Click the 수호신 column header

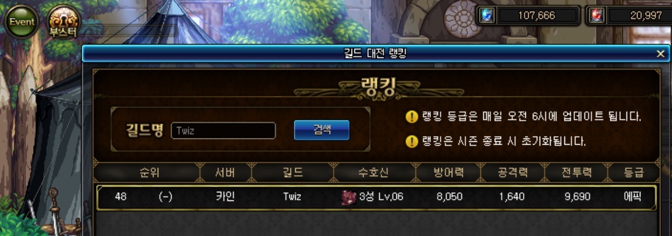coord(374,173)
